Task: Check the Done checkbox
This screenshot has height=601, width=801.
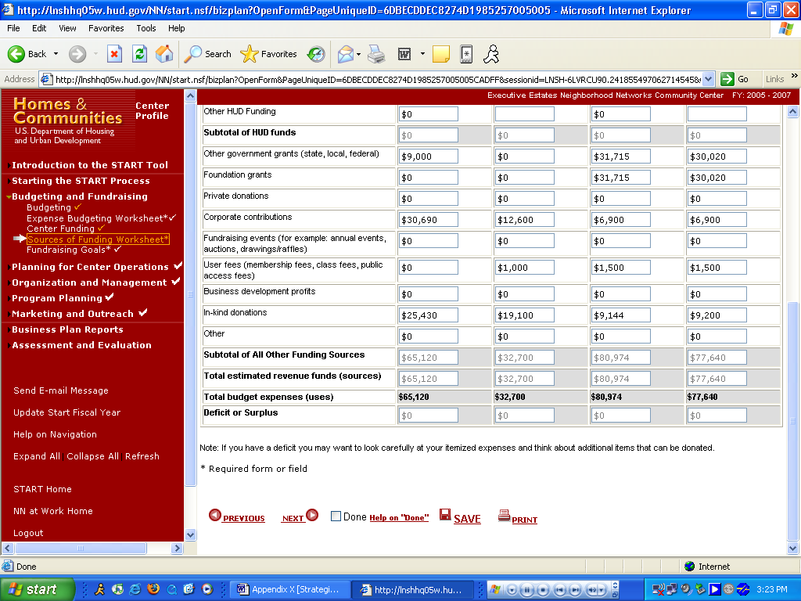Action: coord(336,516)
